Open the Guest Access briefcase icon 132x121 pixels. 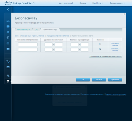(x=8, y=27)
